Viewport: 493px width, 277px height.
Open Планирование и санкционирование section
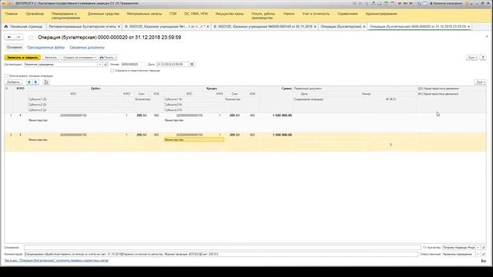click(x=65, y=15)
